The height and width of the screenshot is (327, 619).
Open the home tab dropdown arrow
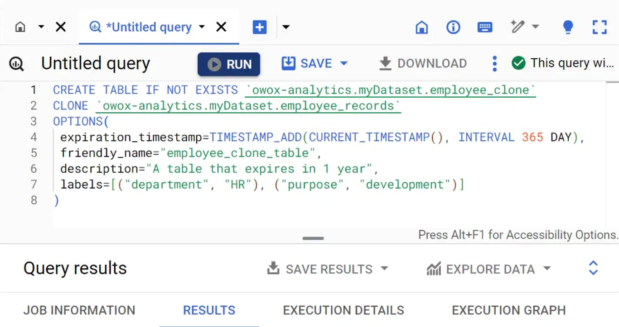point(41,27)
